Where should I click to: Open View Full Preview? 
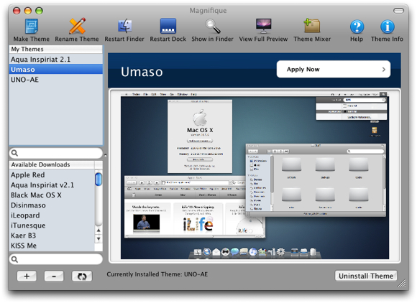[263, 26]
